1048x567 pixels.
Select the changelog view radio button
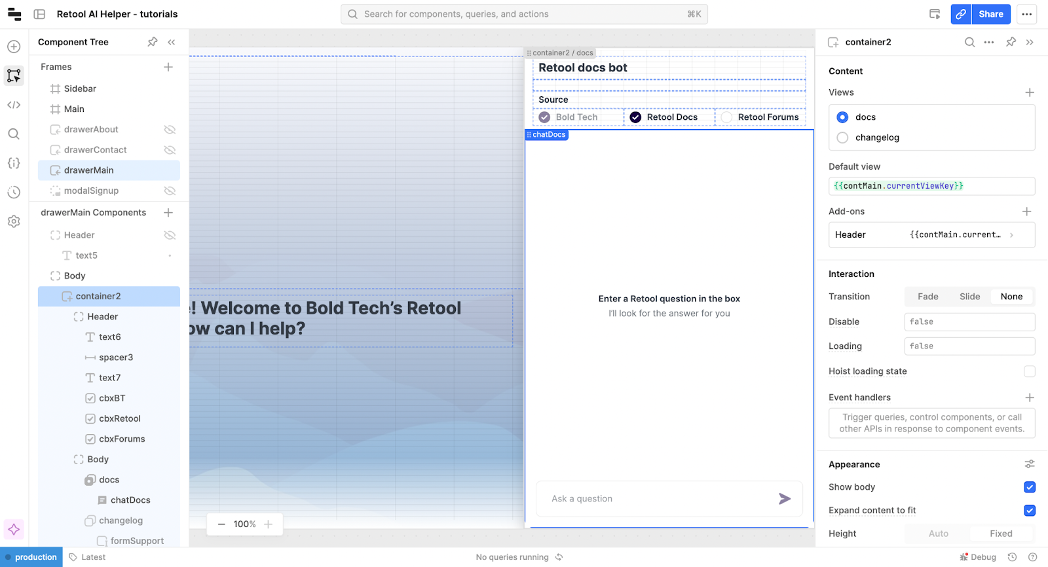pos(843,137)
